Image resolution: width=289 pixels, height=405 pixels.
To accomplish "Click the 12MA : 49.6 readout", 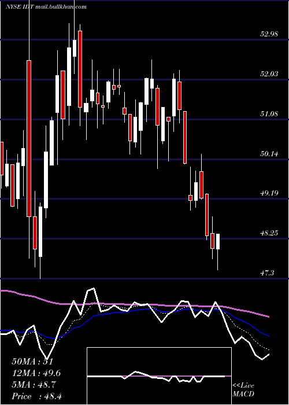I will [x=36, y=373].
